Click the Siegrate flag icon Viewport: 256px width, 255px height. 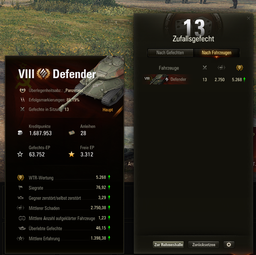pyautogui.click(x=21, y=188)
